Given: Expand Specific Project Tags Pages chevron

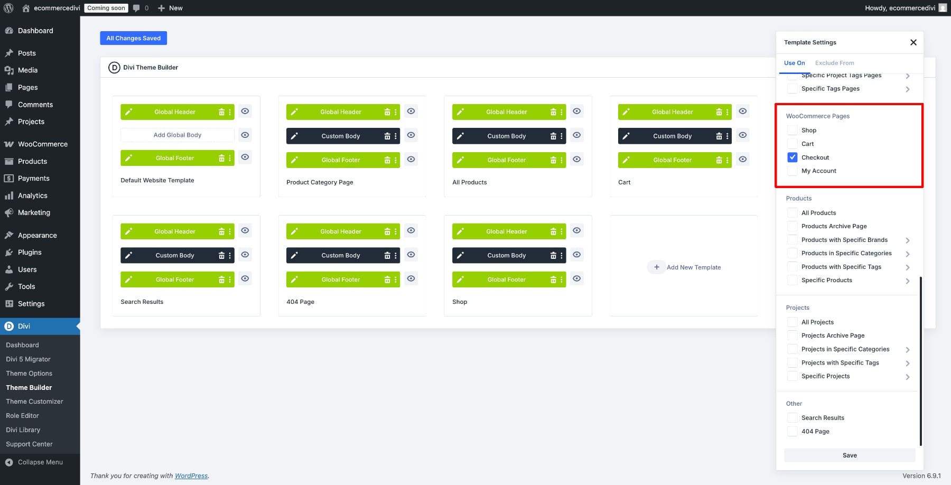Looking at the screenshot, I should tap(908, 76).
